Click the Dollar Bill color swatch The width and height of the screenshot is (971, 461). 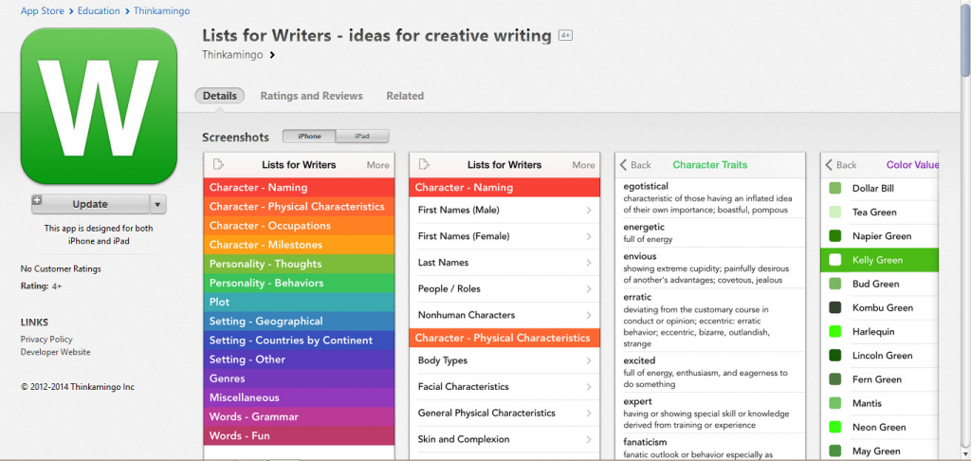835,189
